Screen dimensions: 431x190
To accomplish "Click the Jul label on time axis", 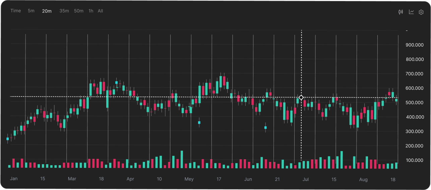I will [306, 179].
